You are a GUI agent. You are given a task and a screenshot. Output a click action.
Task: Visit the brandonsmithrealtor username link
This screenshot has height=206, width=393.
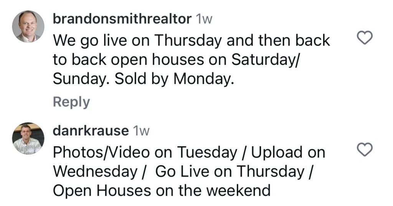[122, 19]
